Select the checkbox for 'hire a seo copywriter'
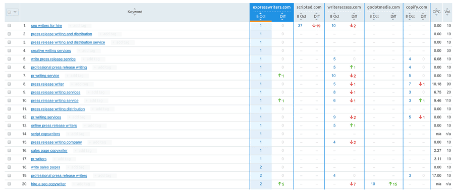The height and width of the screenshot is (190, 454). click(9, 183)
